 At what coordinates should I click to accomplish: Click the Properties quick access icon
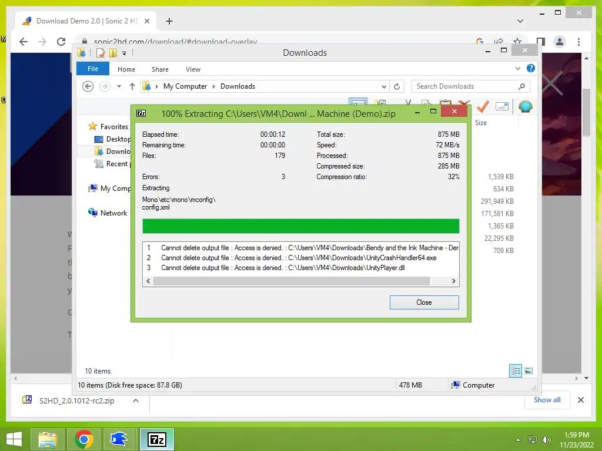(x=101, y=53)
